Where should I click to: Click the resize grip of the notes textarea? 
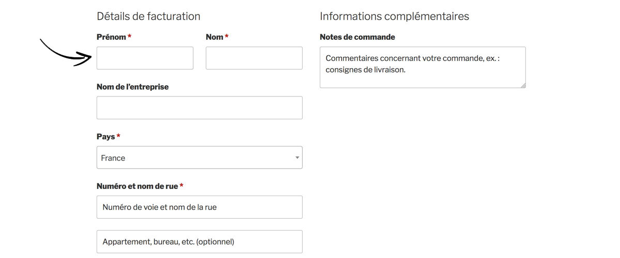(523, 85)
